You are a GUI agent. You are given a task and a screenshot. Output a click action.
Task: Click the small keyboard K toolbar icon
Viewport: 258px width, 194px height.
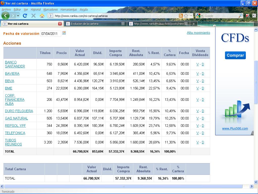[254, 16]
